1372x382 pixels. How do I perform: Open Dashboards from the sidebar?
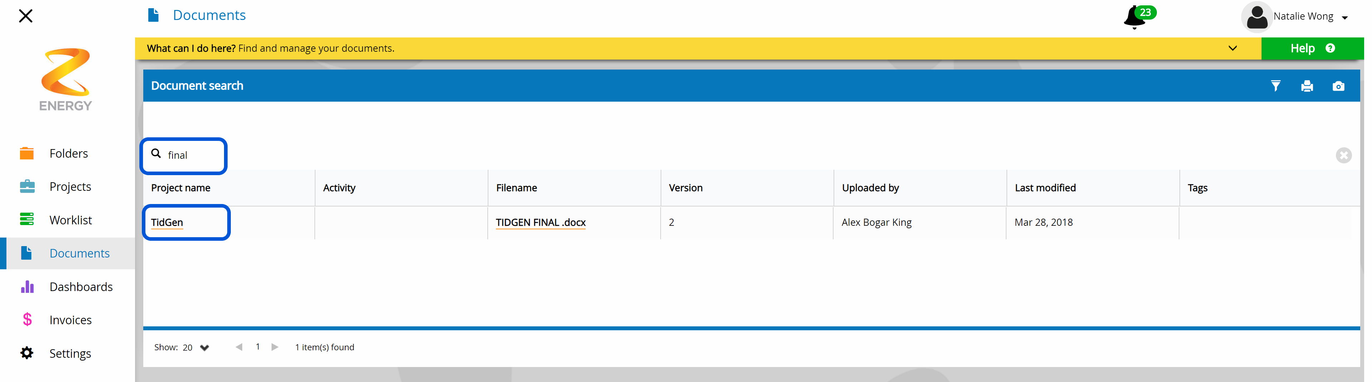81,287
